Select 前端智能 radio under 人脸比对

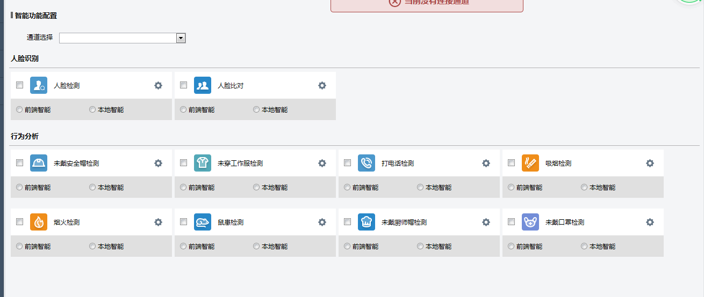click(184, 109)
